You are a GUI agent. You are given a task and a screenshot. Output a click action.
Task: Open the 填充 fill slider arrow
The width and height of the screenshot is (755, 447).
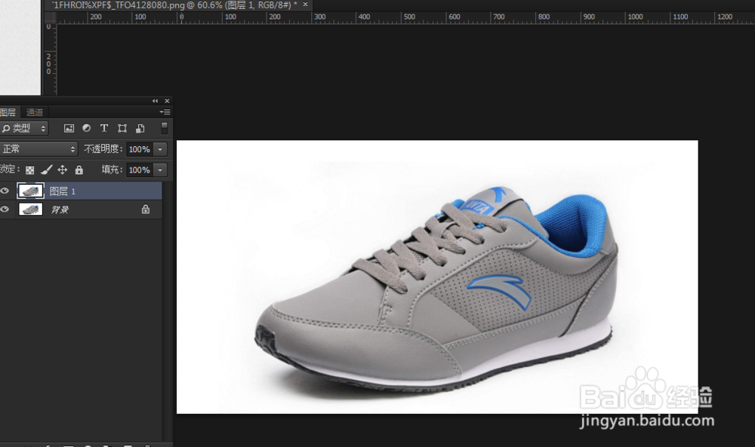click(160, 170)
